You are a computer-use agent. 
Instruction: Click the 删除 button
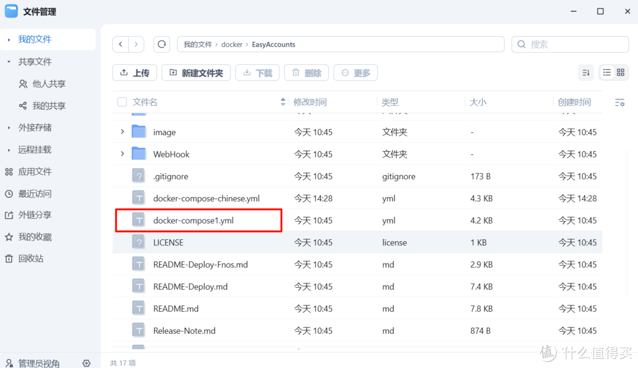coord(306,73)
